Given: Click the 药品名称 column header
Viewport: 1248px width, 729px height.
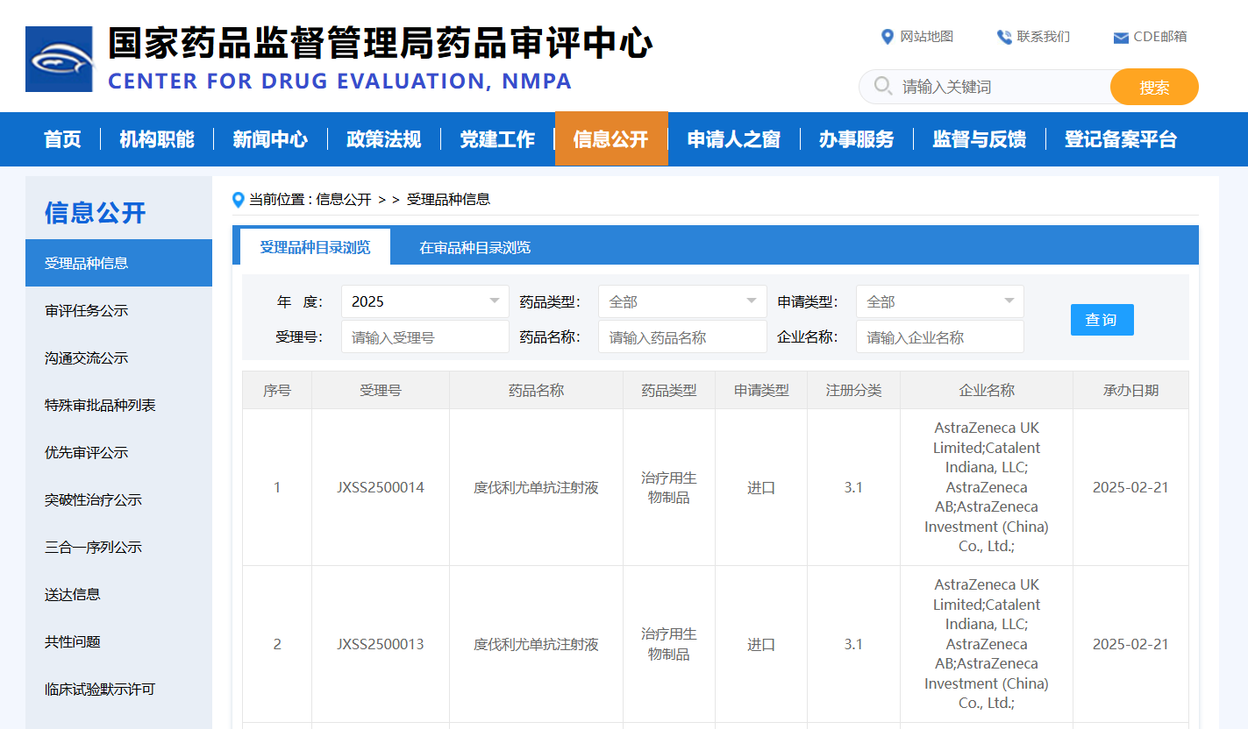Looking at the screenshot, I should [536, 390].
